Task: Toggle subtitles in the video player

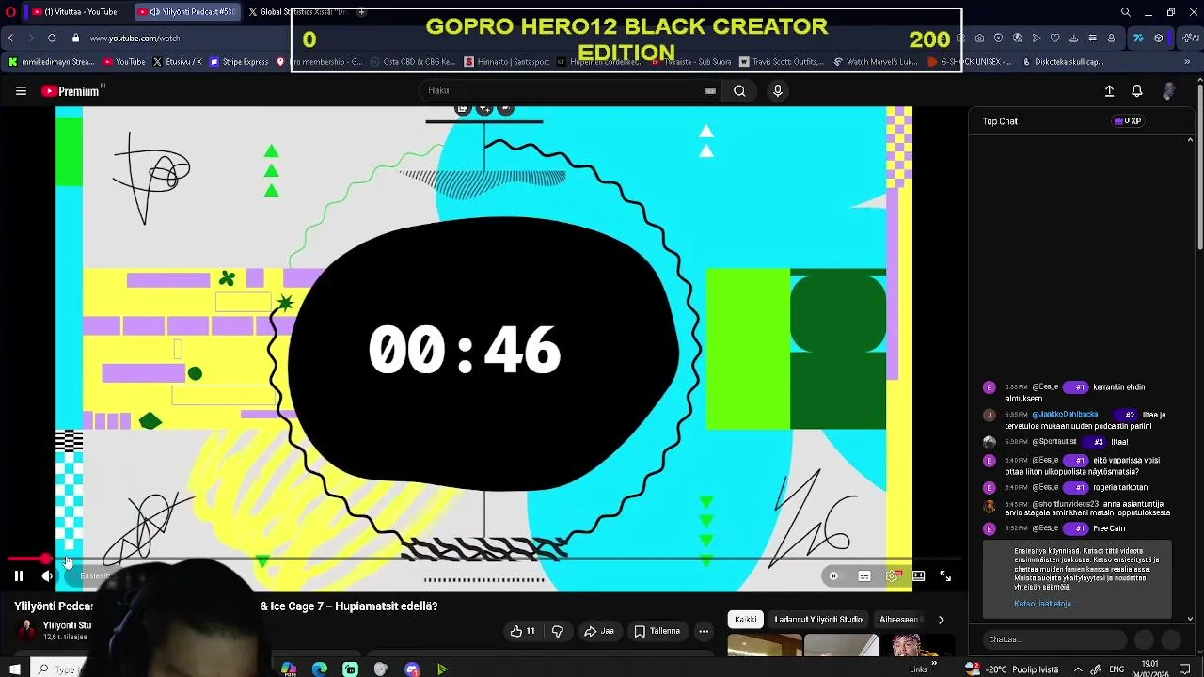Action: [864, 576]
